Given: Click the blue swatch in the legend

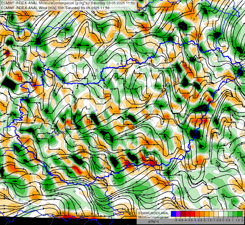Looking at the screenshot, I should tap(173, 214).
